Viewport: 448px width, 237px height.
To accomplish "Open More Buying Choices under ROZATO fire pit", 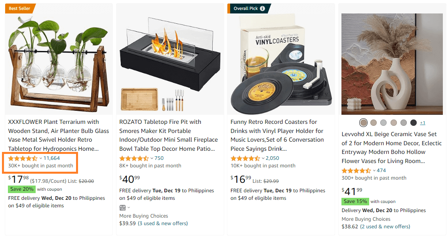I will 143,216.
